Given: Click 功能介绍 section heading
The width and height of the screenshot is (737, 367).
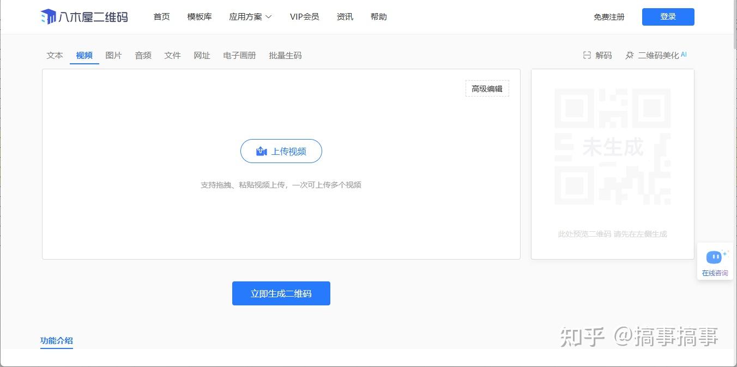Looking at the screenshot, I should click(57, 341).
